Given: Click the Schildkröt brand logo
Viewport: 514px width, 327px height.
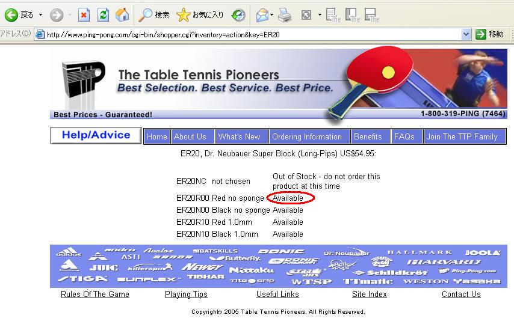Looking at the screenshot, I should point(391,272).
